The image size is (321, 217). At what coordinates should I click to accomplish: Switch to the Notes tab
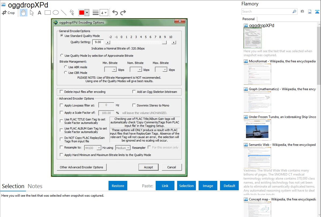coord(35,186)
